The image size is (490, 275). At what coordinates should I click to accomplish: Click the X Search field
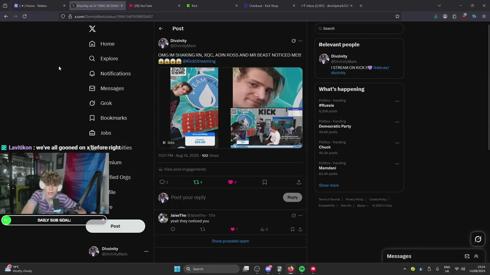[x=359, y=29]
